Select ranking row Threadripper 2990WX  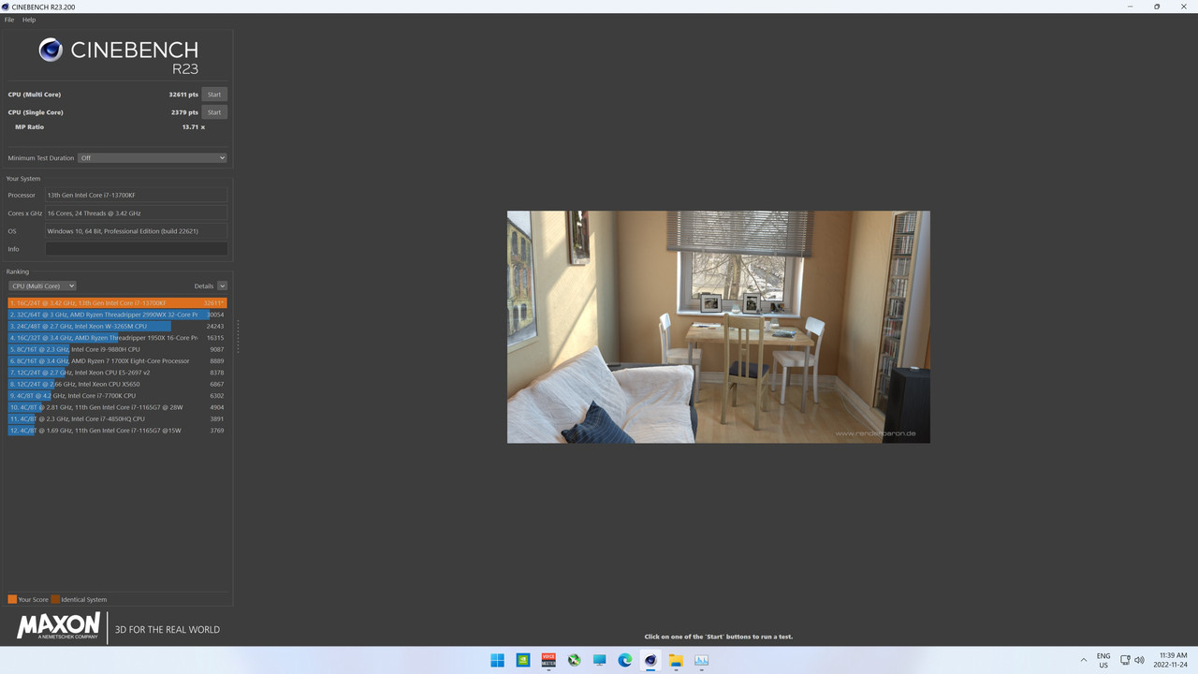click(x=117, y=315)
